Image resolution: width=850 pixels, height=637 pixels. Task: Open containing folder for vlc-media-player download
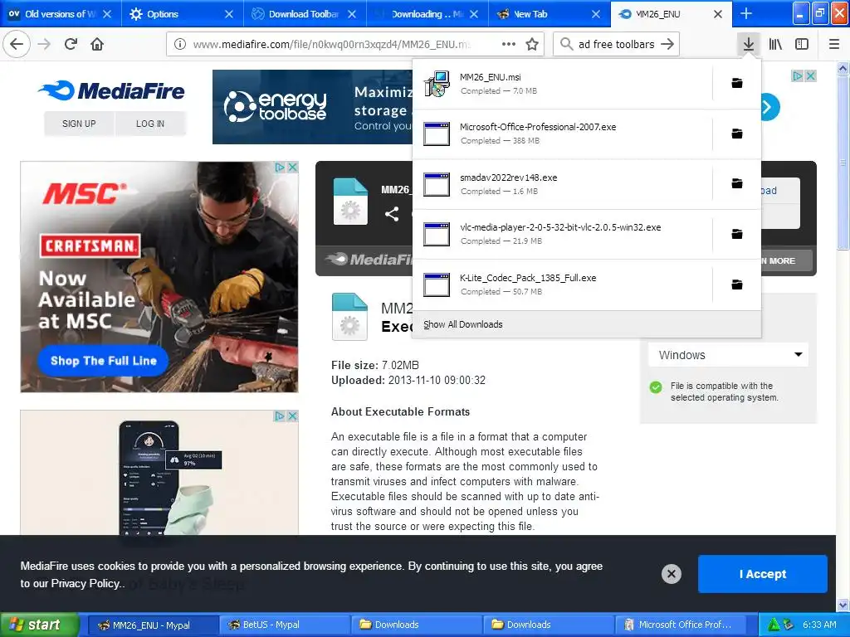click(x=737, y=234)
